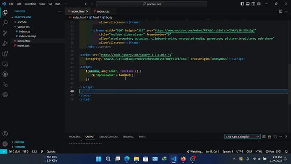Open the Go menu
The image size is (291, 164).
[50, 4]
